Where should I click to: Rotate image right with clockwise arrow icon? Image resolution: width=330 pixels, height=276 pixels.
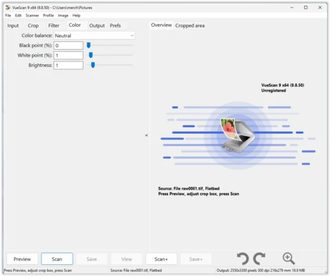[x=259, y=259]
